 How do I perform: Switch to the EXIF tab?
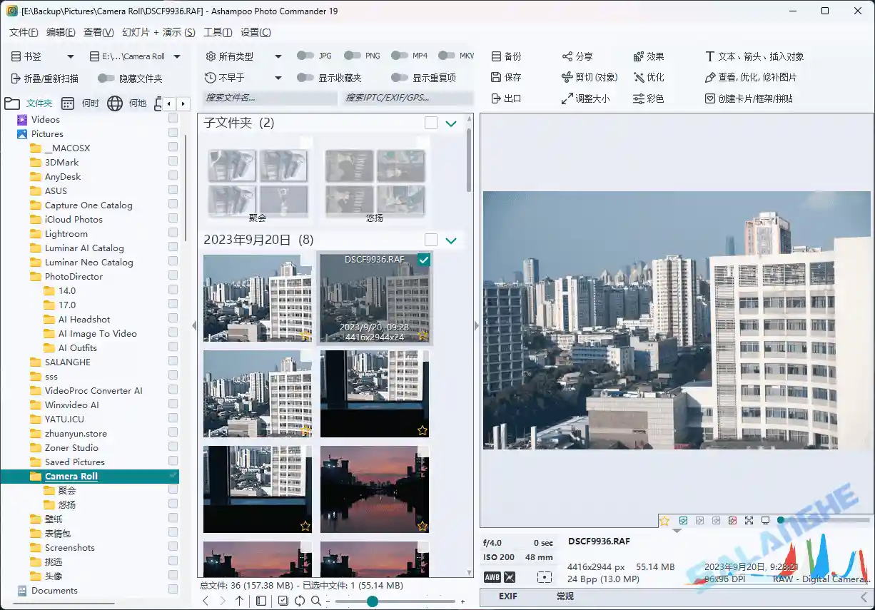[507, 596]
